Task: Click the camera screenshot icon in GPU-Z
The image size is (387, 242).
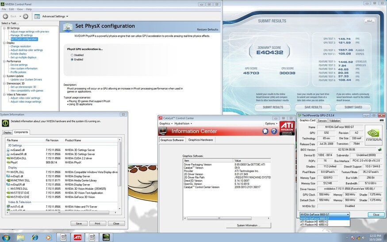Action: click(382, 120)
